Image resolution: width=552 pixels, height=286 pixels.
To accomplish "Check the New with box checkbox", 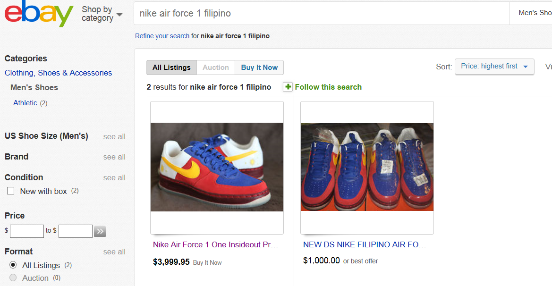I will point(10,191).
